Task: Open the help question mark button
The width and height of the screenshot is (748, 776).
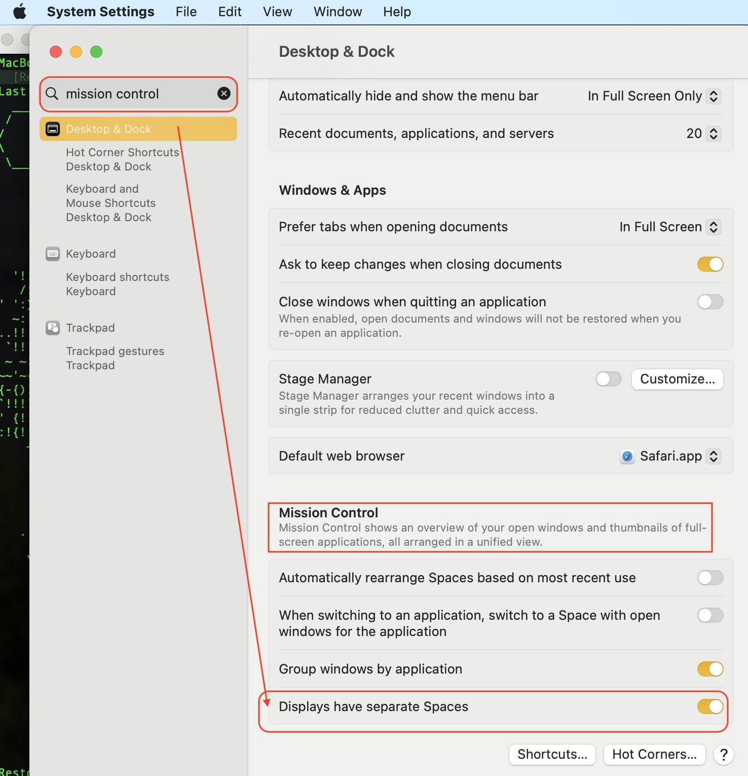Action: (724, 755)
